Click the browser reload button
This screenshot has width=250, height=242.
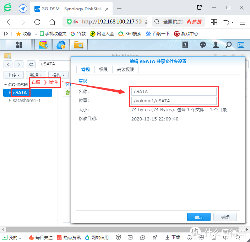[x=37, y=22]
